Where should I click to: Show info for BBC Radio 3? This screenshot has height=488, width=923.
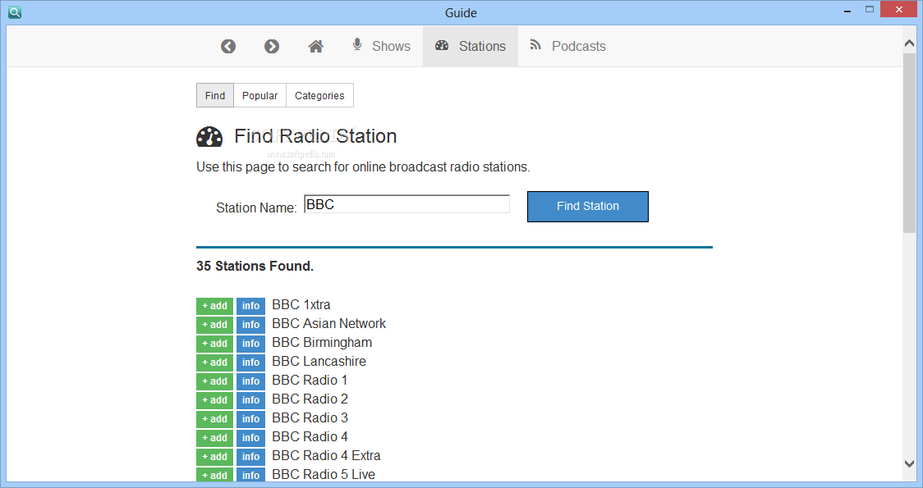[x=250, y=418]
